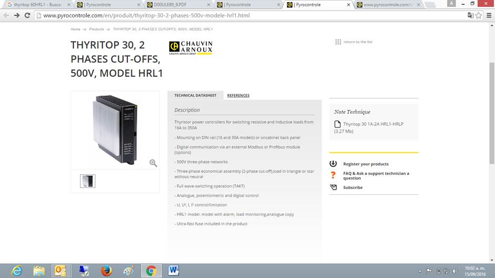Click the browser forward arrow
The image size is (495, 278).
[17, 15]
